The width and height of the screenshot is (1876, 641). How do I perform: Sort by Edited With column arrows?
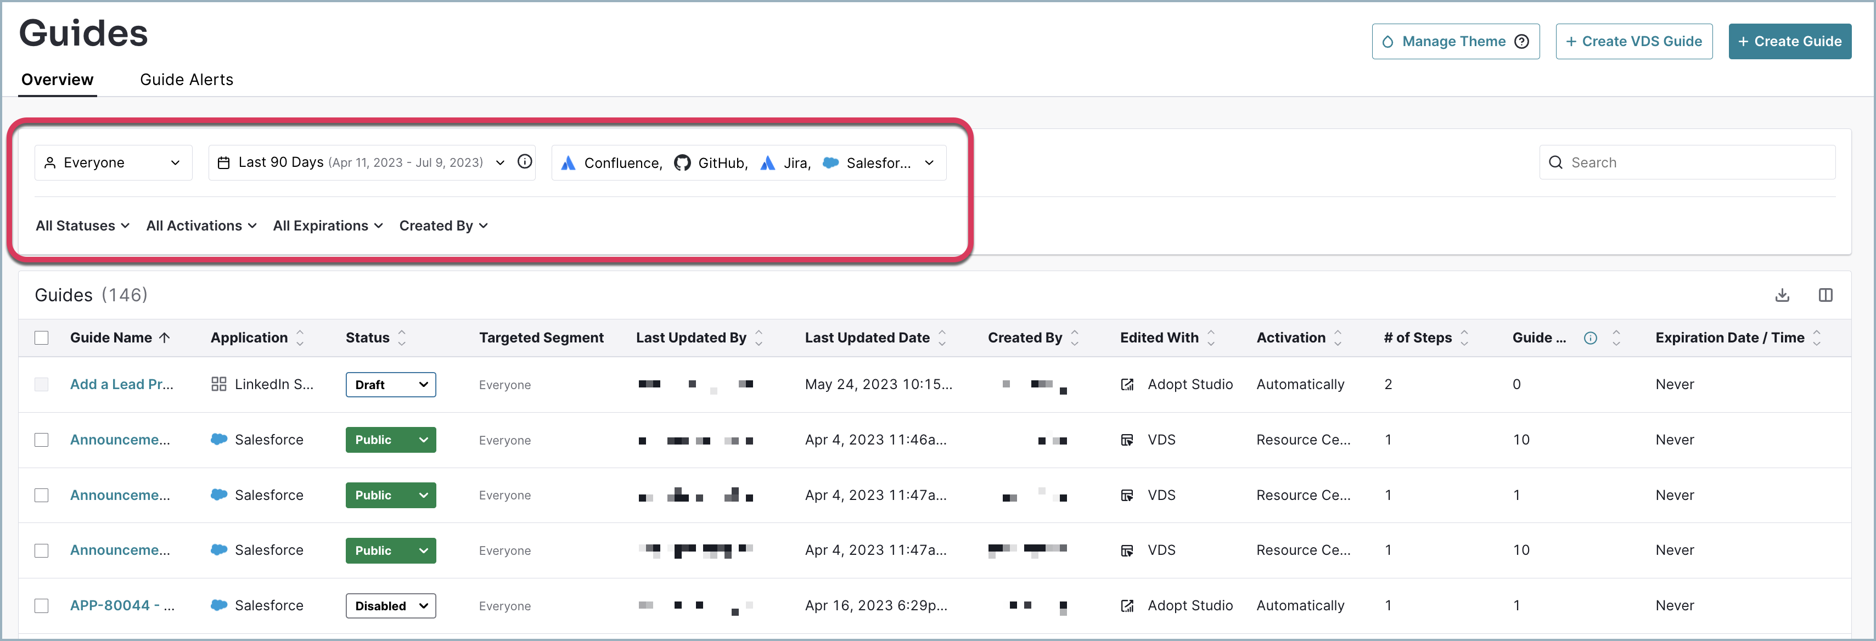tap(1211, 338)
